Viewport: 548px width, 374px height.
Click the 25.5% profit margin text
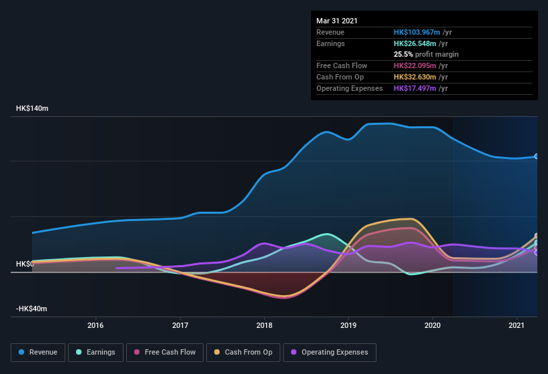(426, 54)
